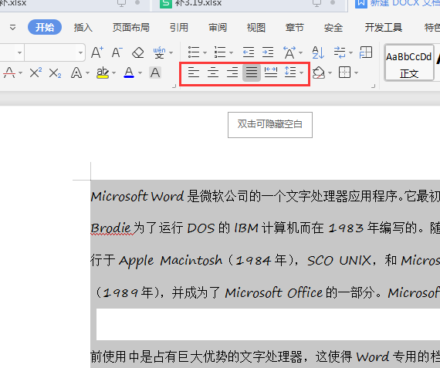Set distributed alignment

coord(271,73)
